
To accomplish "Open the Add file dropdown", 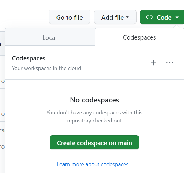I will (115, 17).
